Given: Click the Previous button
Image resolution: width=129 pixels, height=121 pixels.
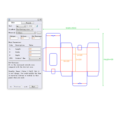Looking at the screenshot, I should (18, 87).
